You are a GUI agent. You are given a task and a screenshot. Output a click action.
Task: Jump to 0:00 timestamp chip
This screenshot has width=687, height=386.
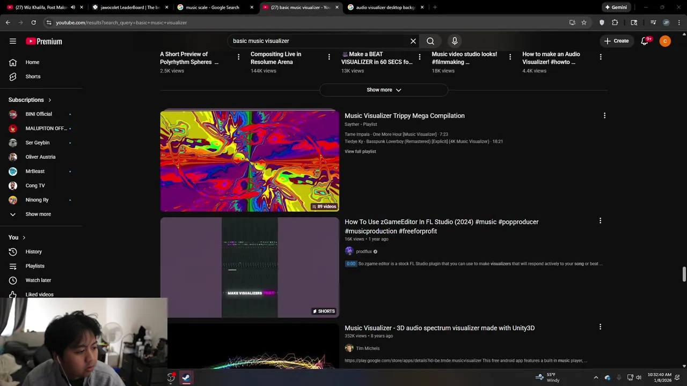click(x=350, y=264)
